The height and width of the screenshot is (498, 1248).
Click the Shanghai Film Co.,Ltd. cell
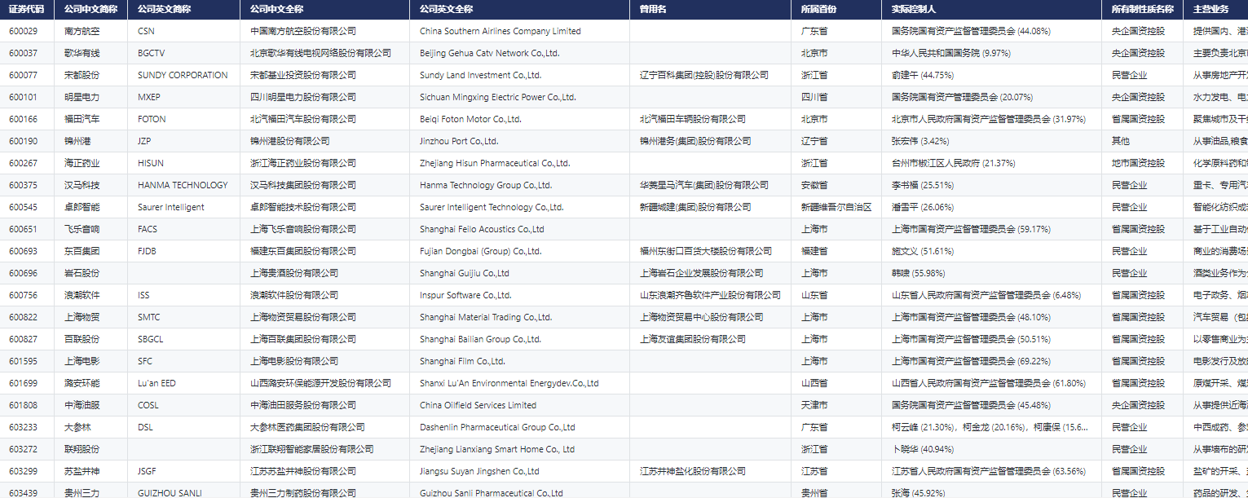[x=520, y=361]
